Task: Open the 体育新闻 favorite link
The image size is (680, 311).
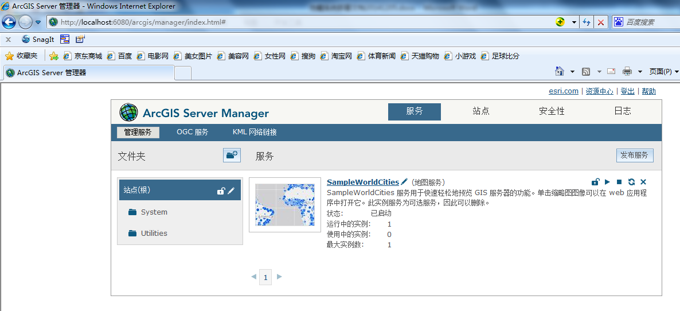Action: (x=377, y=56)
